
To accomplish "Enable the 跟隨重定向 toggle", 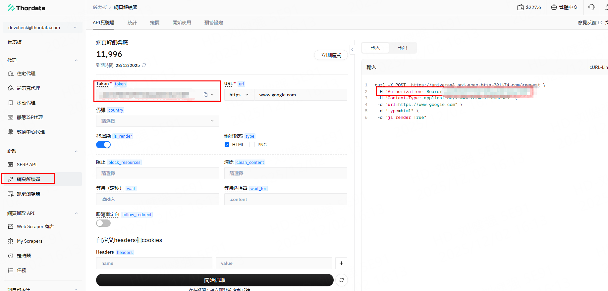I will 103,223.
